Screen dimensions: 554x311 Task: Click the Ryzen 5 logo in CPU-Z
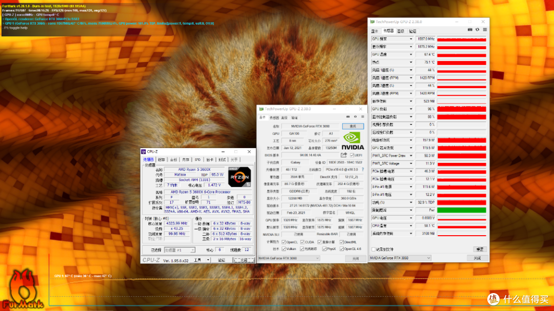point(239,177)
